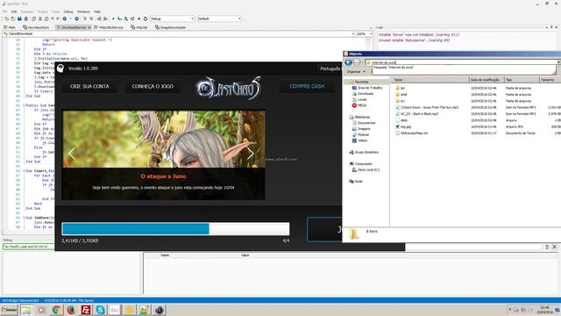Click the launcher head icon beside Versão
Viewport: 561px width, 316px height.
(x=60, y=68)
